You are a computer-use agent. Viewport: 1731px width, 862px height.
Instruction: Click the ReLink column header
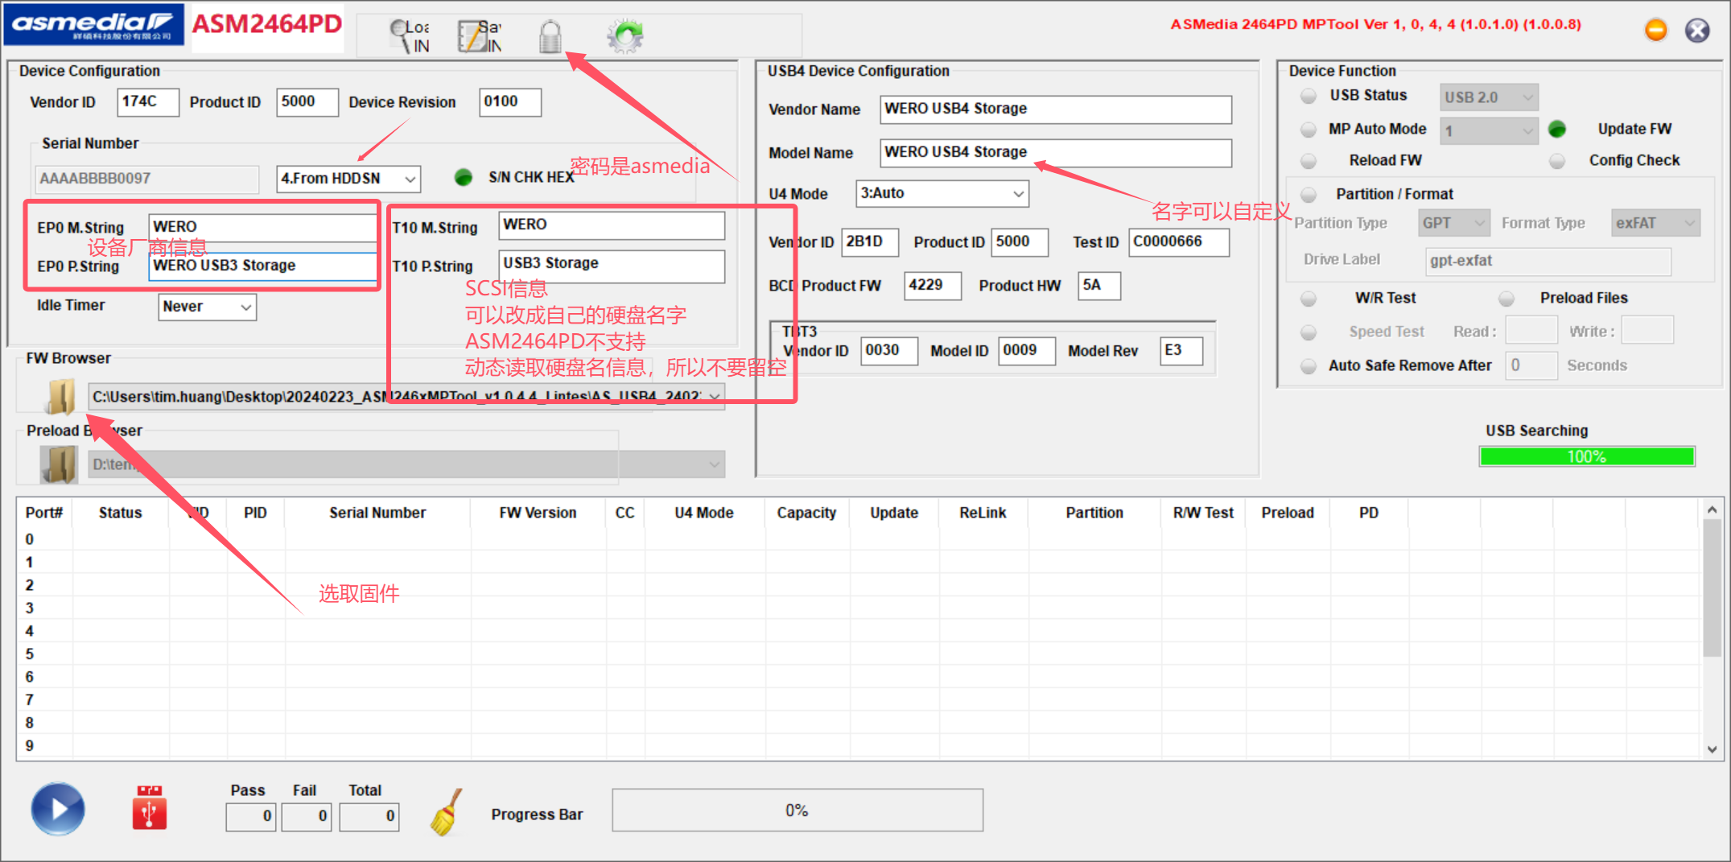pyautogui.click(x=983, y=513)
